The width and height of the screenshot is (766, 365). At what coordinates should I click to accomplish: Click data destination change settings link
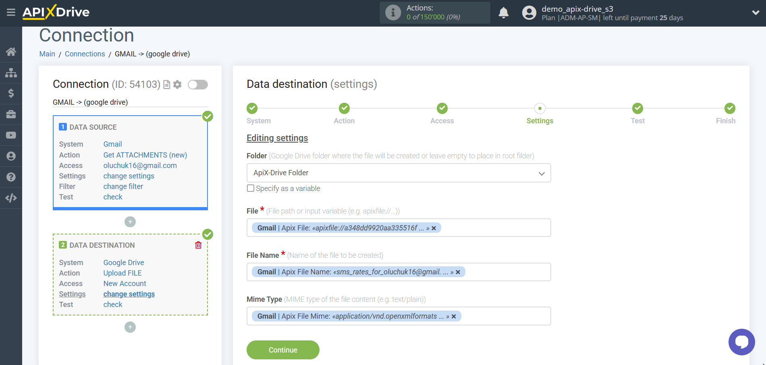tap(129, 294)
